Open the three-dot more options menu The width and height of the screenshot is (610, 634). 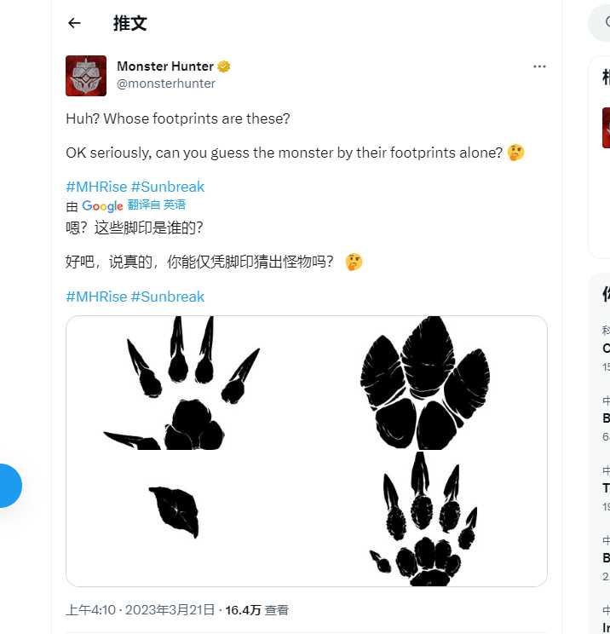[x=539, y=66]
